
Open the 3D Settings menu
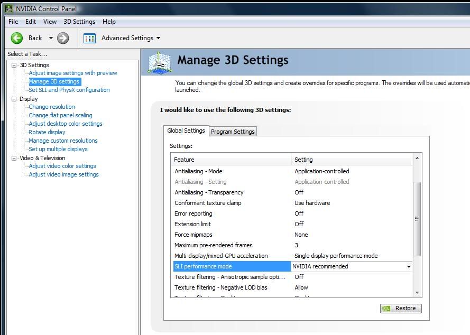click(x=79, y=22)
